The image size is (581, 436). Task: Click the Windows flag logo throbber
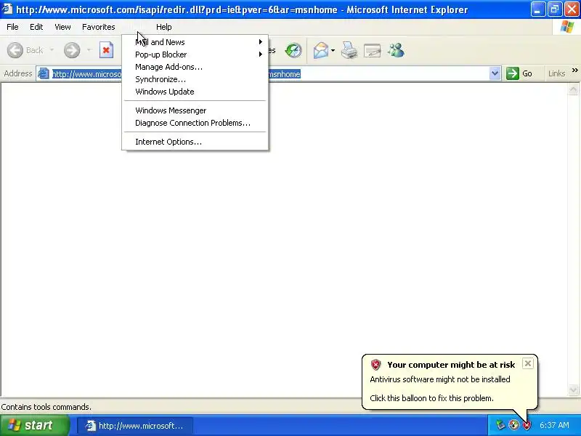567,27
